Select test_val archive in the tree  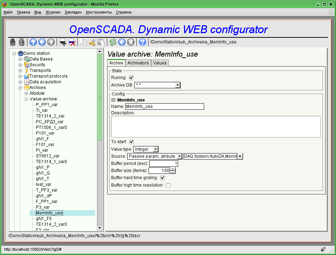pos(43,184)
